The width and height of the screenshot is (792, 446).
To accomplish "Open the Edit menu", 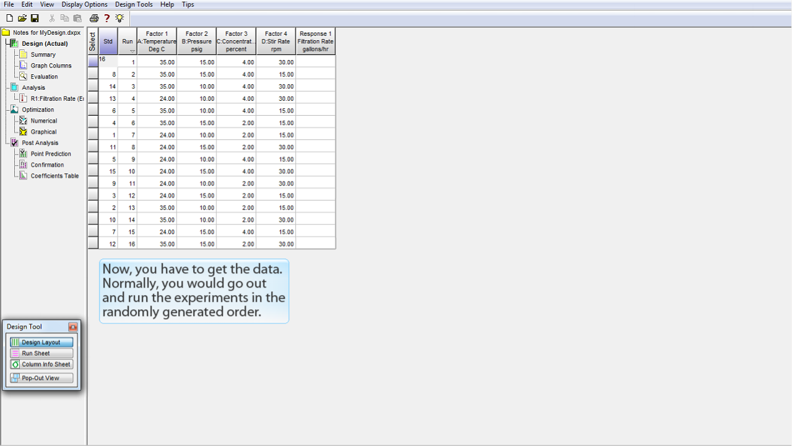I will [27, 4].
